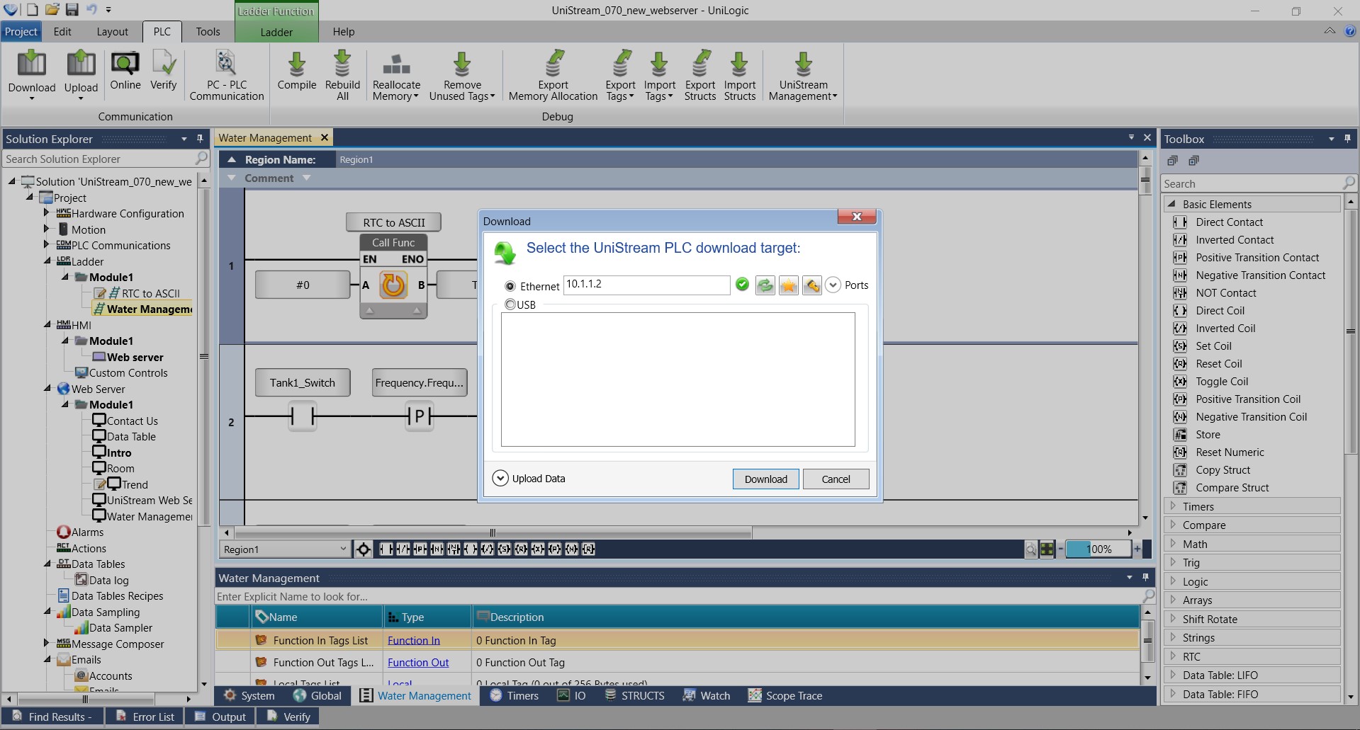This screenshot has width=1360, height=730.
Task: Click the Save icon in the title bar
Action: click(x=72, y=10)
